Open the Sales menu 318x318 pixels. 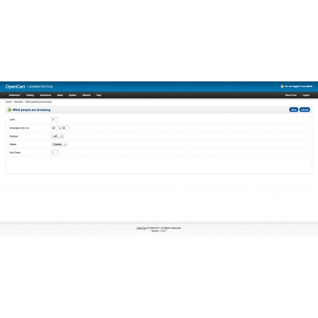pos(60,95)
